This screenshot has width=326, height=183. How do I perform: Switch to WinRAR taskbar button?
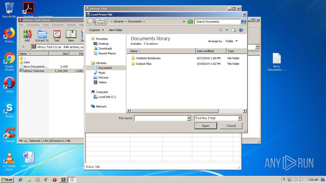pyautogui.click(x=63, y=180)
